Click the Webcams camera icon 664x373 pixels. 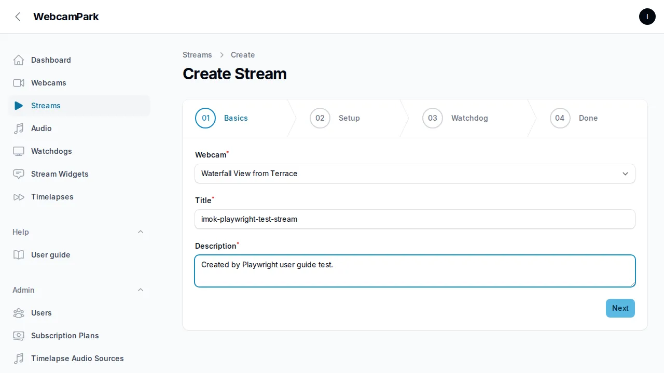pyautogui.click(x=19, y=83)
